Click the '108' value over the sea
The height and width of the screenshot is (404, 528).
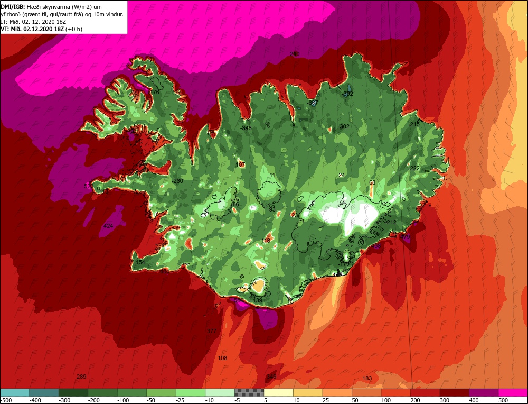(223, 358)
